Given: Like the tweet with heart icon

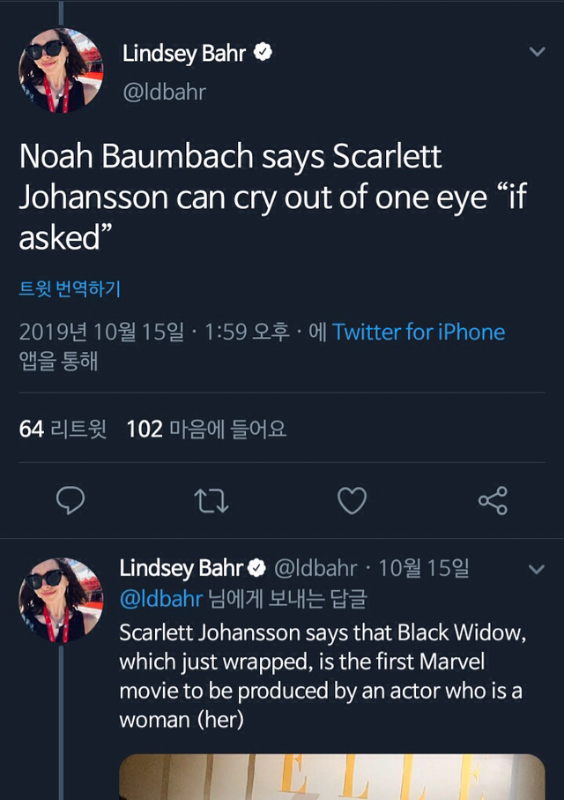Looking at the screenshot, I should click(x=352, y=501).
